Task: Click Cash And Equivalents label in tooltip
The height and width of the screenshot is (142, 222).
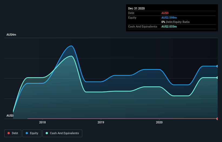Action: (143, 26)
